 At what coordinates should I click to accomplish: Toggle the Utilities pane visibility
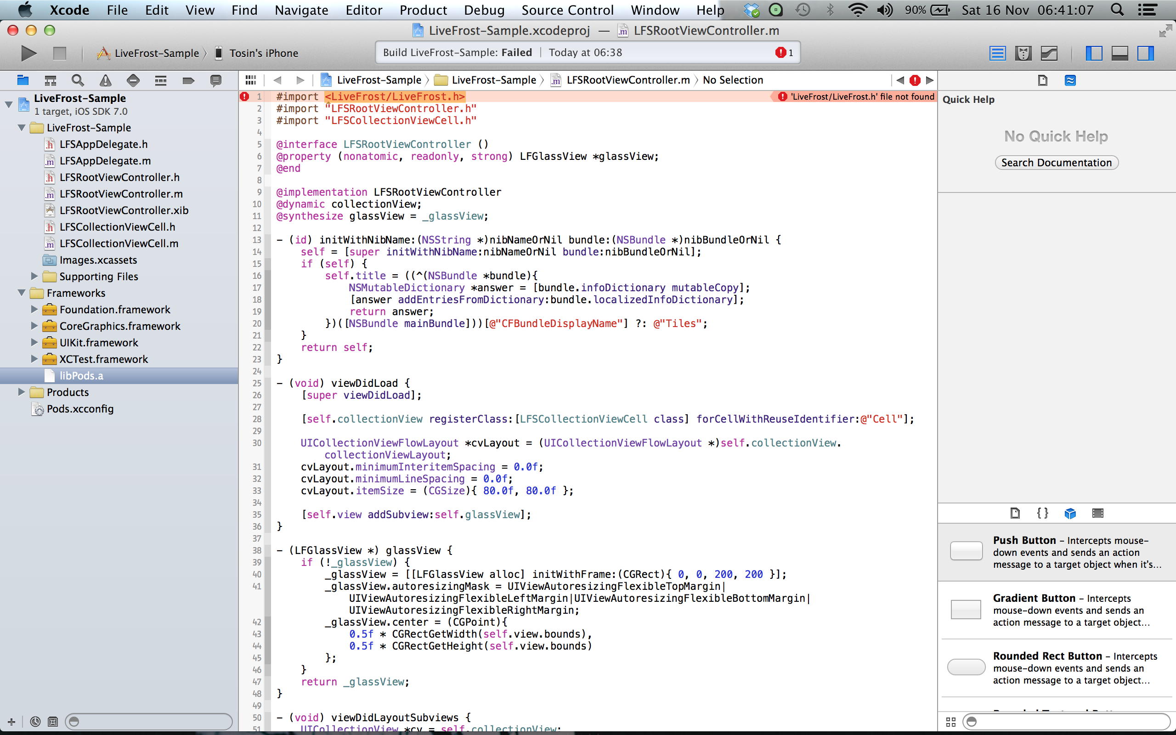1145,53
